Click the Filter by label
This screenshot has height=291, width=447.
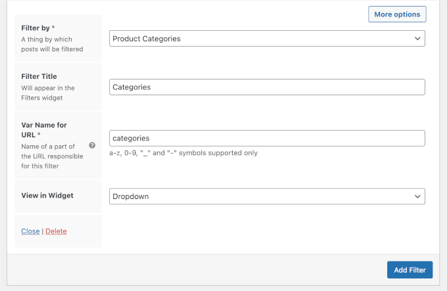[38, 28]
